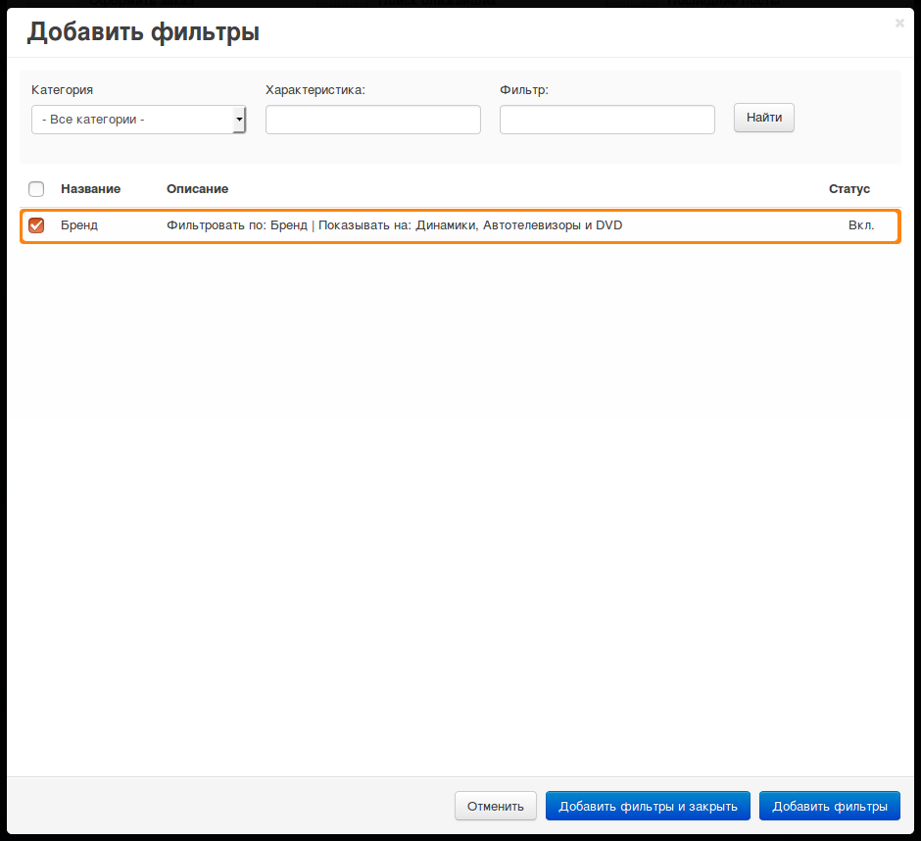Click the Статус column header
The width and height of the screenshot is (921, 841).
(x=848, y=189)
